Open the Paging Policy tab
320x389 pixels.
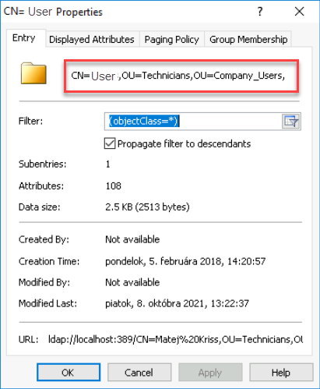[x=172, y=39]
